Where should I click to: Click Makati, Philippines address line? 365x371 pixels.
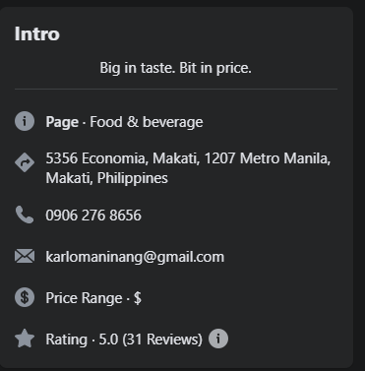(106, 178)
